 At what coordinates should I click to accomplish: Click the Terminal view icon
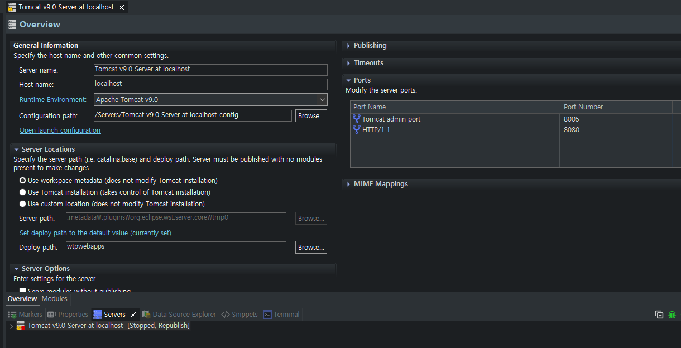pos(267,315)
